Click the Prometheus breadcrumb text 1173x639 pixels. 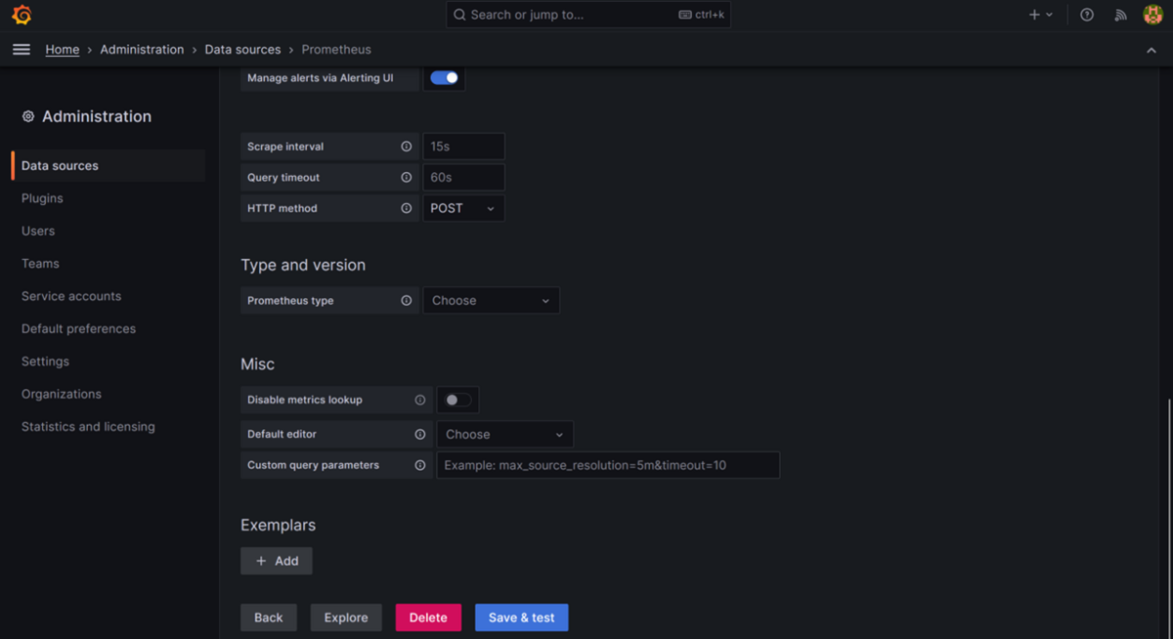click(x=336, y=50)
